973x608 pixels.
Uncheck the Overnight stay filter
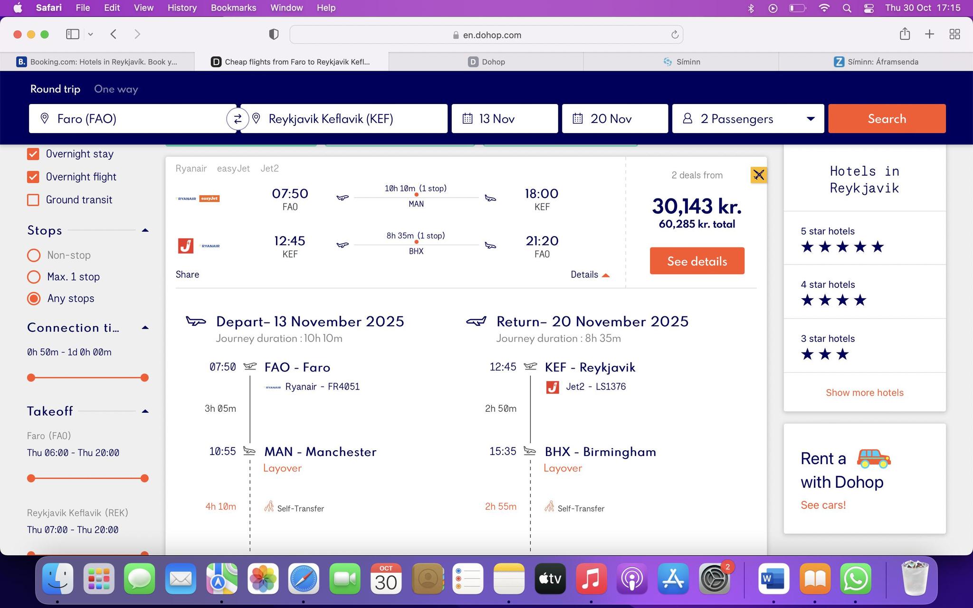coord(33,154)
